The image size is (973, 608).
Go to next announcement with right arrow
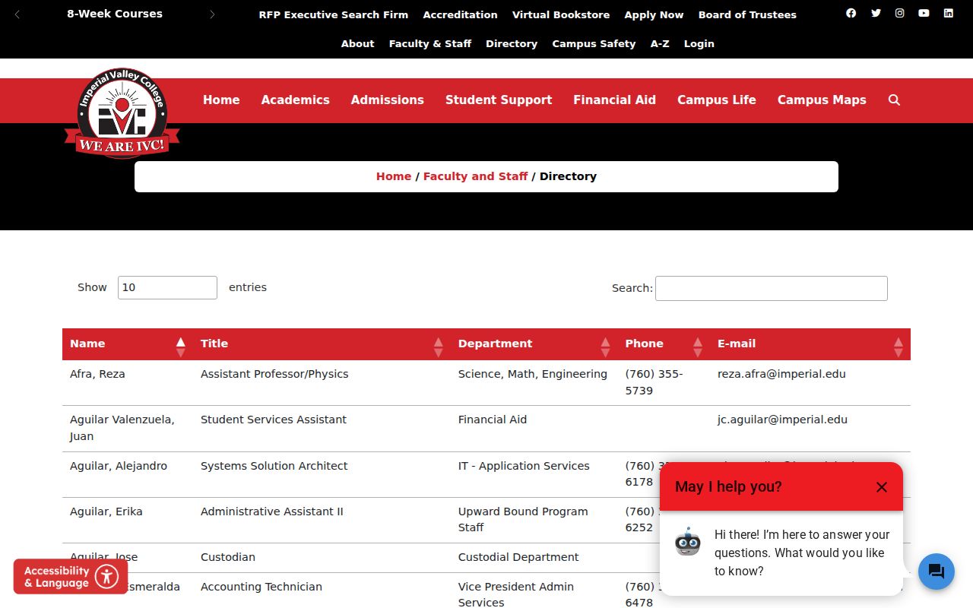[x=212, y=14]
